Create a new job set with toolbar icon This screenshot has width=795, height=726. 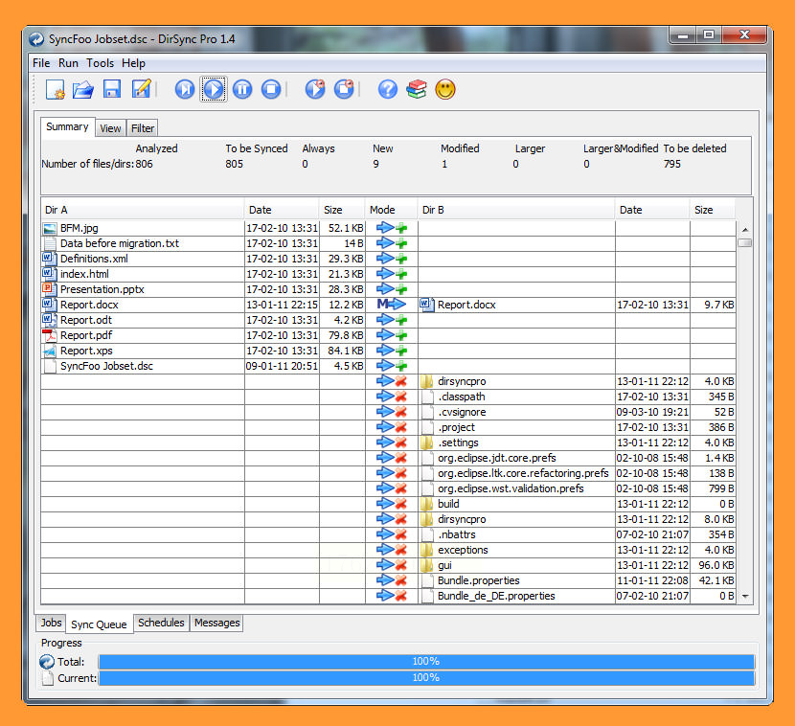point(56,90)
